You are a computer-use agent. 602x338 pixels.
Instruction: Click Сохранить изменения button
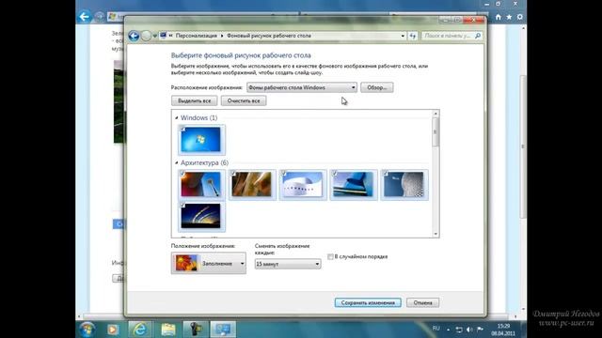pos(368,302)
